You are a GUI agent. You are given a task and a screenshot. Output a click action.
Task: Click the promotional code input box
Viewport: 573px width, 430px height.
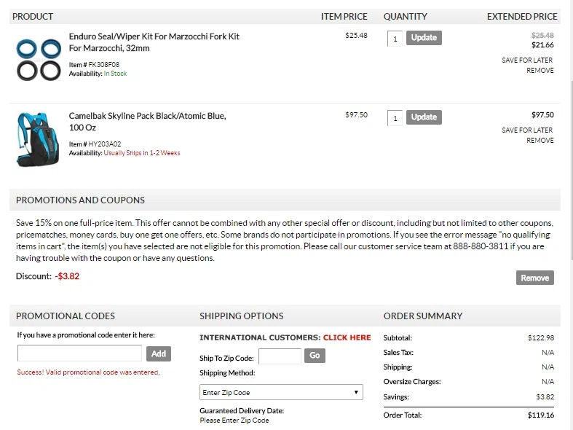[x=79, y=353]
